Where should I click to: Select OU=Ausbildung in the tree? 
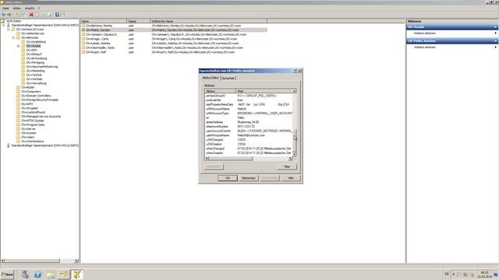pos(36,41)
